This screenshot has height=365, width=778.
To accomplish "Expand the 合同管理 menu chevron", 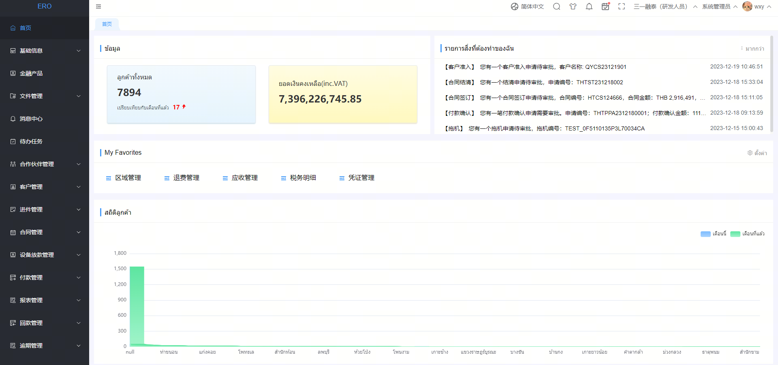I will pyautogui.click(x=79, y=232).
